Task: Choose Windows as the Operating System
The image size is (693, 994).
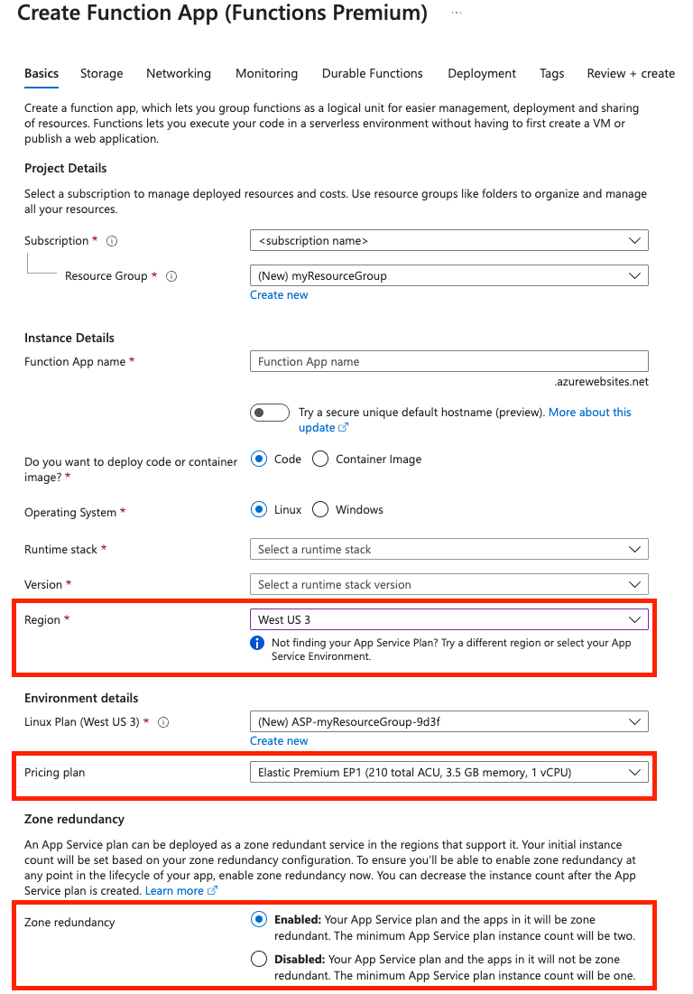Action: click(320, 509)
